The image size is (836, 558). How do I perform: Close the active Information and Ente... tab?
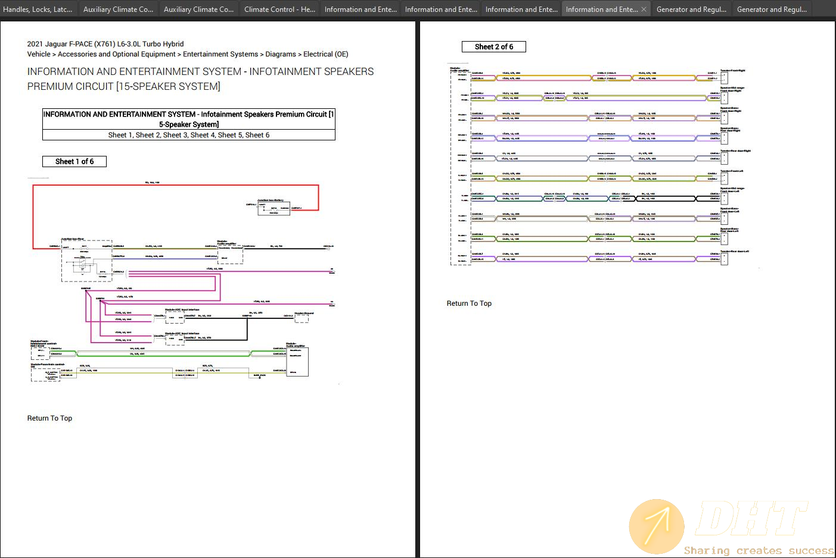(644, 10)
